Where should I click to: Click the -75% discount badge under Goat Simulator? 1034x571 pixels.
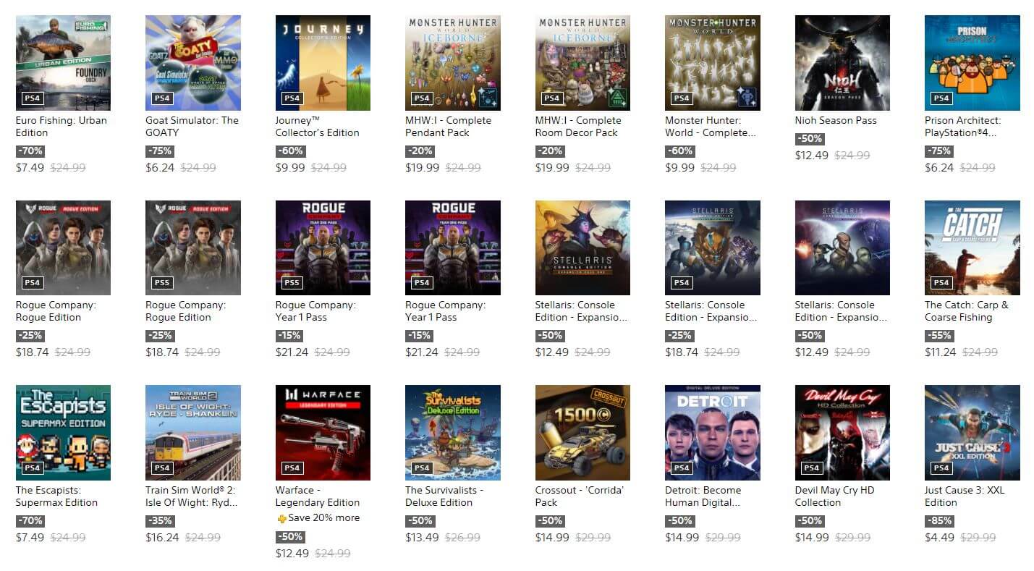coord(160,151)
